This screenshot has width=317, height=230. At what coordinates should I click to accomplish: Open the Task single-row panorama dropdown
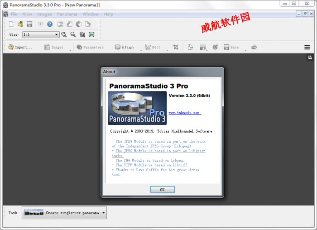pyautogui.click(x=64, y=213)
